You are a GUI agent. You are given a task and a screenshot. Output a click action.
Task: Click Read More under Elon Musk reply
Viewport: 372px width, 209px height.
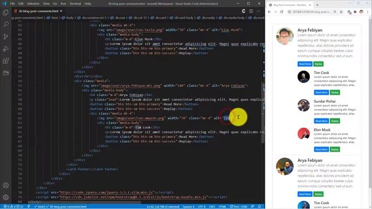321,150
